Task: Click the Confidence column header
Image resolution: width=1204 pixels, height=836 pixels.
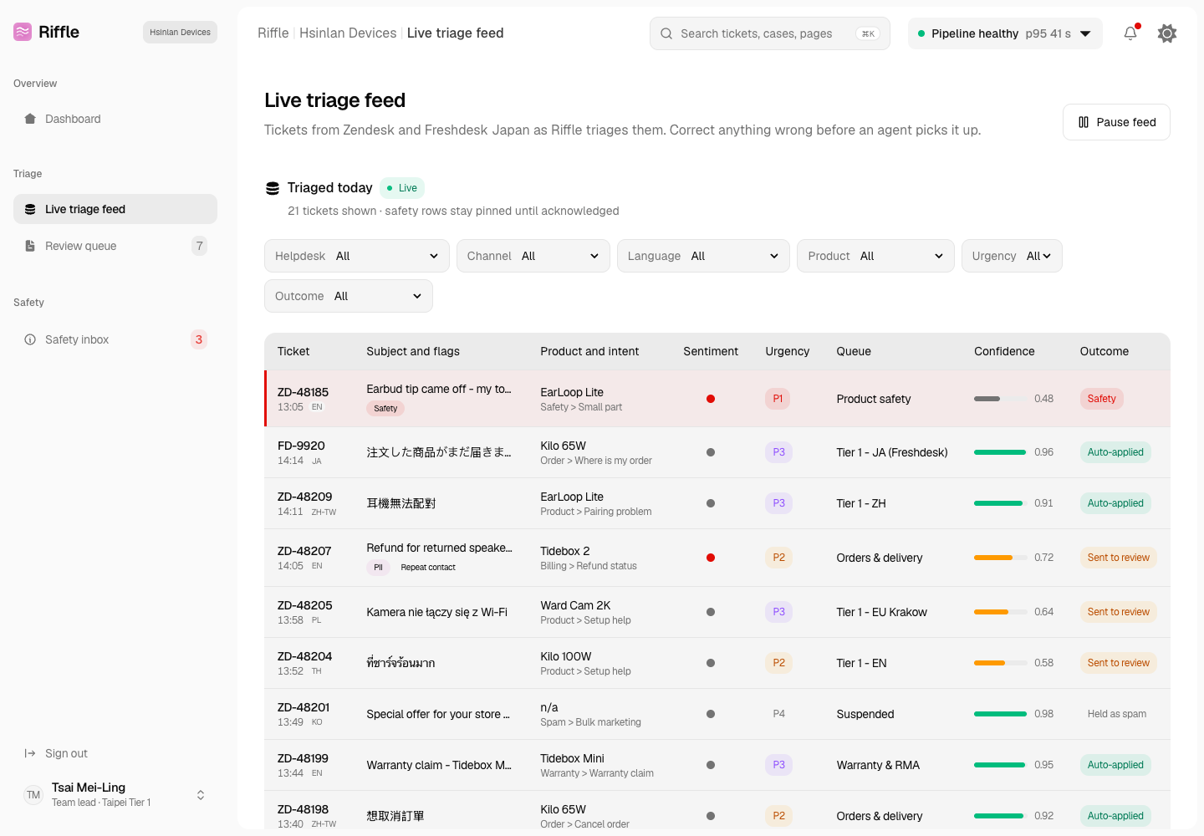Action: point(1004,351)
